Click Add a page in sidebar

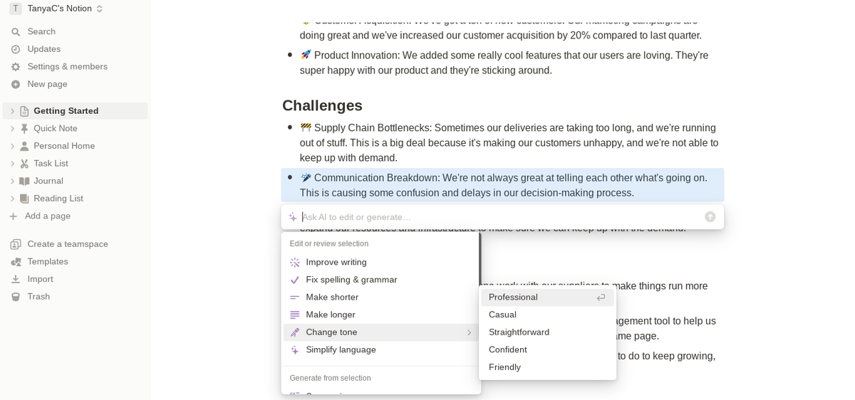tap(47, 216)
